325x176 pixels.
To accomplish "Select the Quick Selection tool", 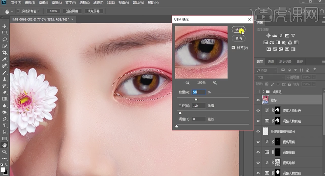I will coord(4,46).
